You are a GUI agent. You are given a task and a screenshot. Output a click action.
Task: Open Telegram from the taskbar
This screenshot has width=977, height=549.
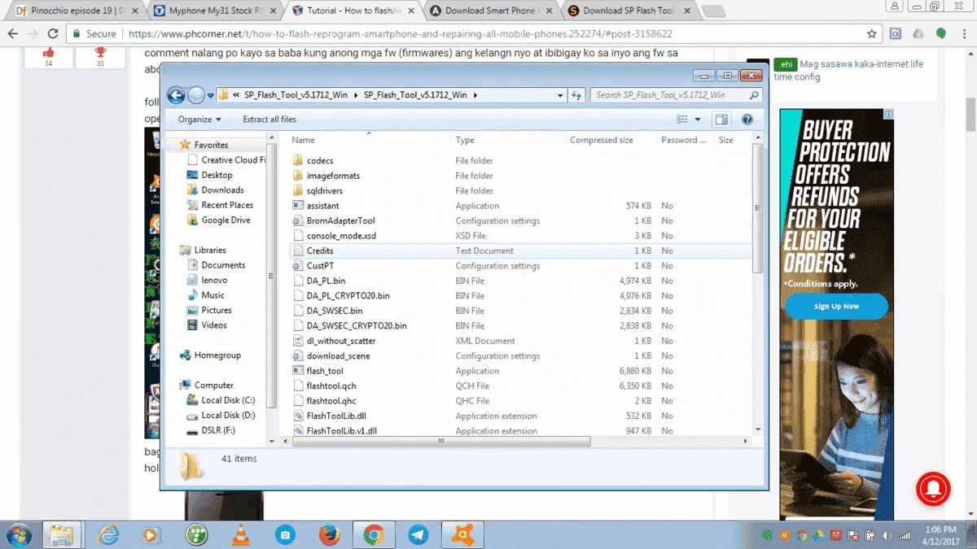(418, 534)
